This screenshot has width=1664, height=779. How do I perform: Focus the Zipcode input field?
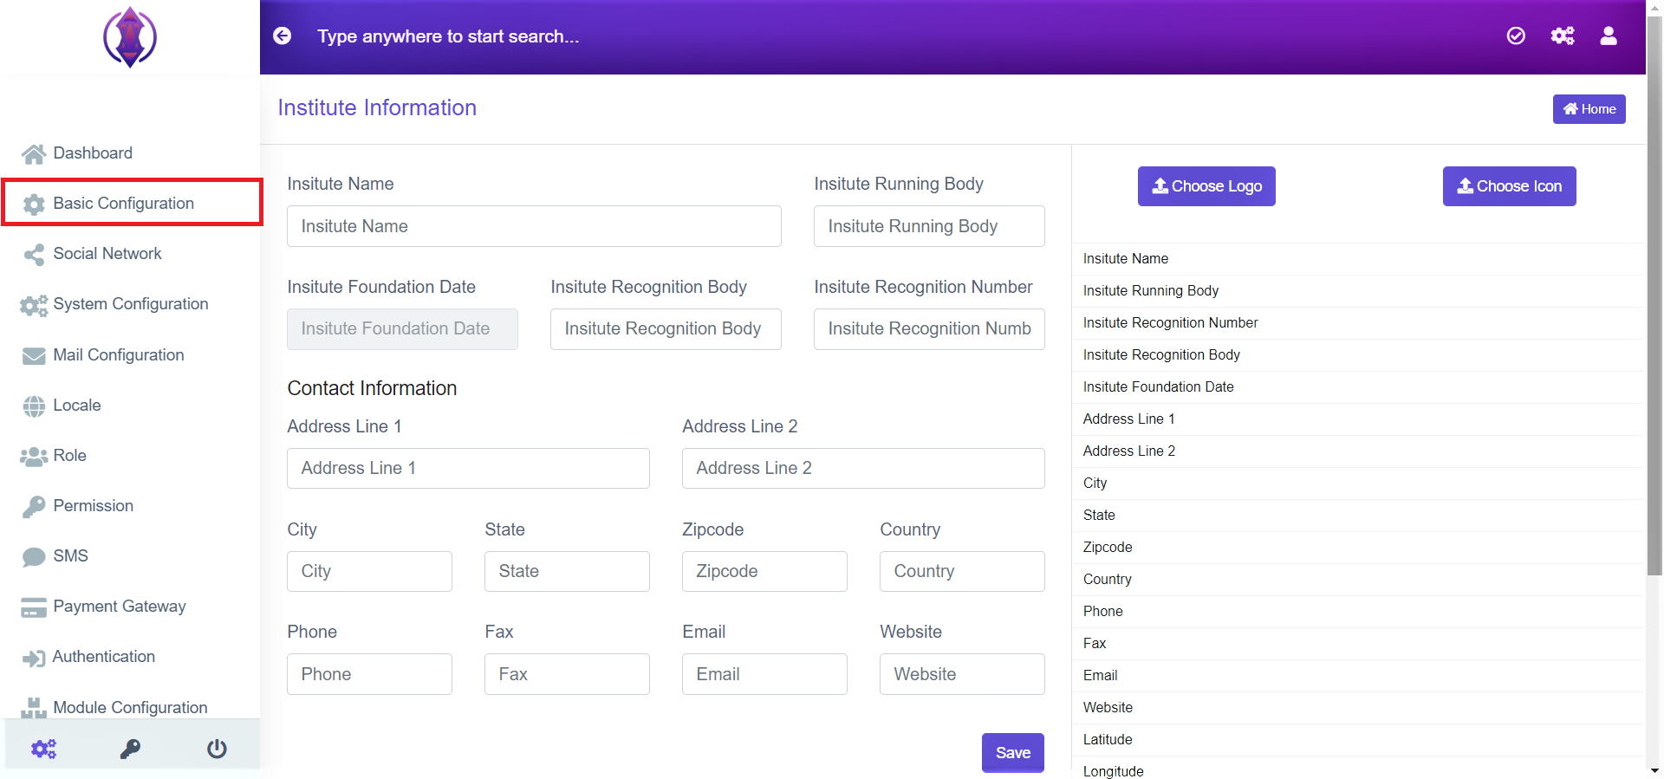coord(764,571)
